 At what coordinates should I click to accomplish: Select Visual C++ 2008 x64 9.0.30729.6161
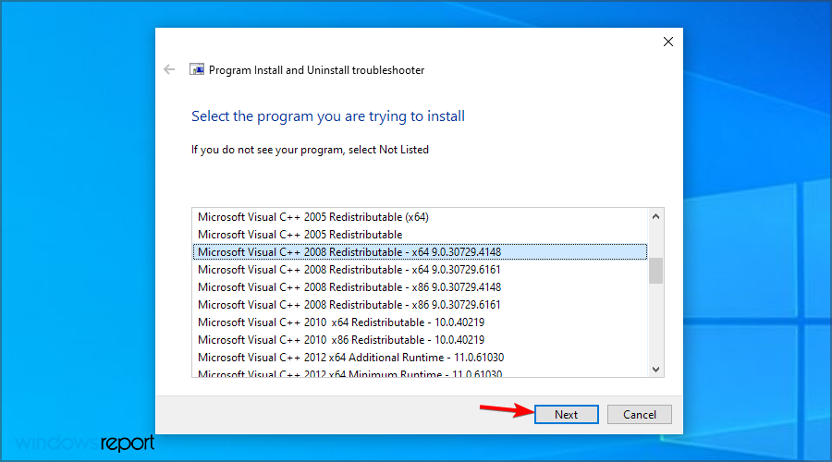pyautogui.click(x=420, y=270)
